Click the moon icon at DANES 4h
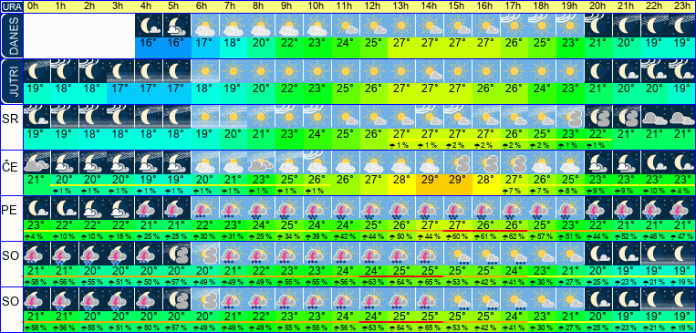 [149, 26]
